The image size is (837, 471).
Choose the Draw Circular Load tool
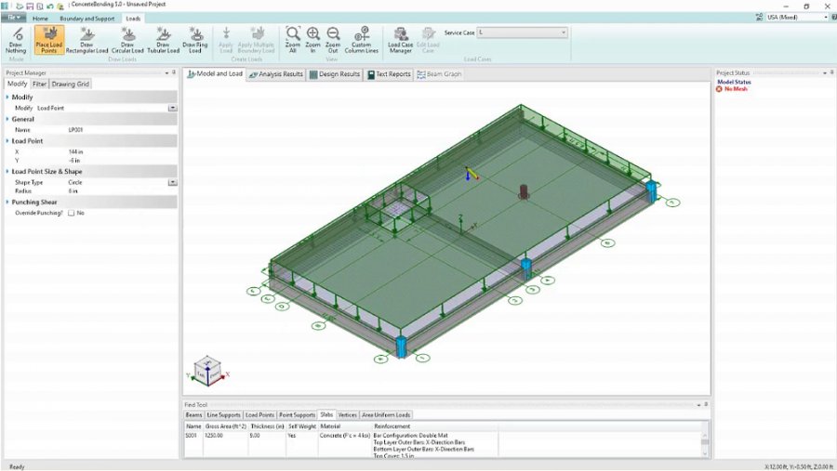click(x=127, y=40)
